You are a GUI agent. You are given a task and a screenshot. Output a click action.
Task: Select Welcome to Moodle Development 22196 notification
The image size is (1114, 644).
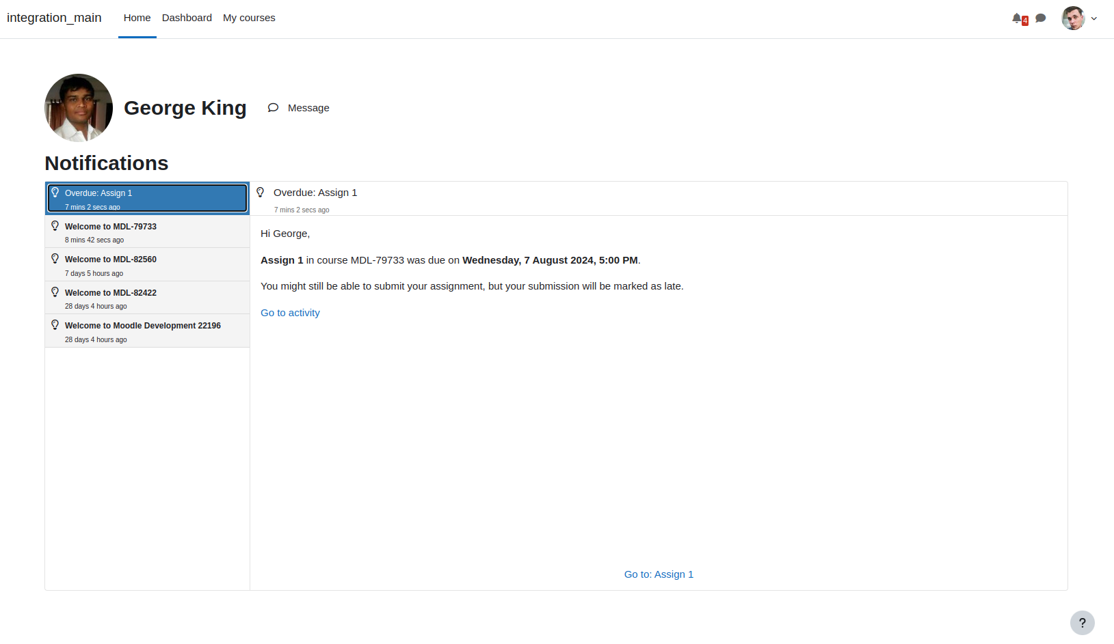pos(147,331)
